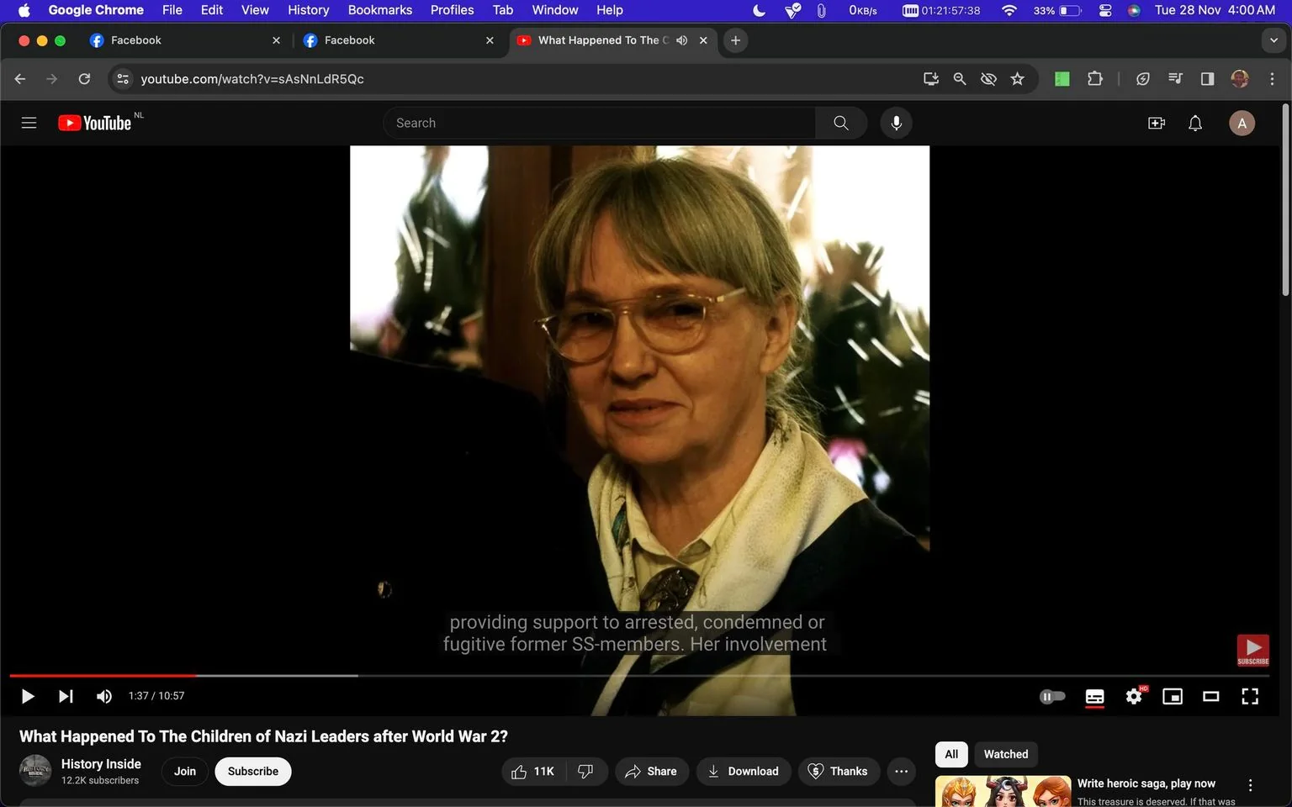Viewport: 1292px width, 807px height.
Task: Open zoom magnifier in address bar
Action: click(960, 79)
